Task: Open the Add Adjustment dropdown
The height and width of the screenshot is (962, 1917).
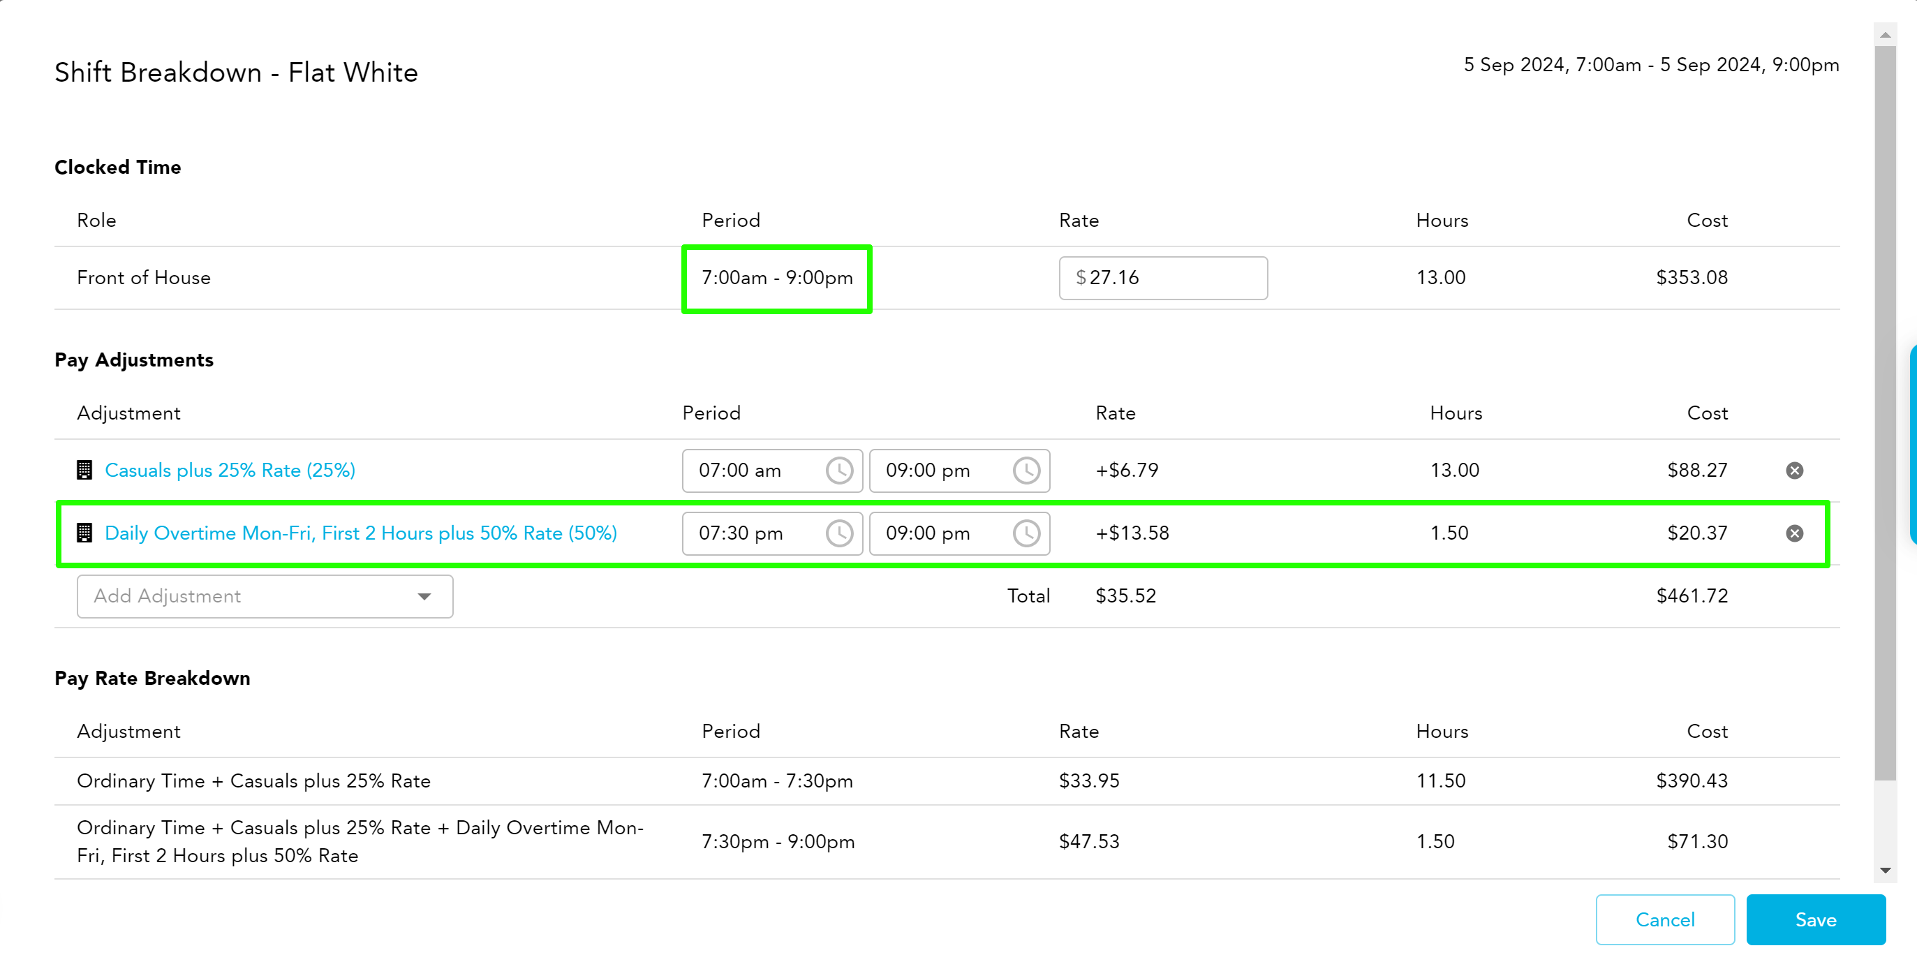Action: tap(265, 596)
